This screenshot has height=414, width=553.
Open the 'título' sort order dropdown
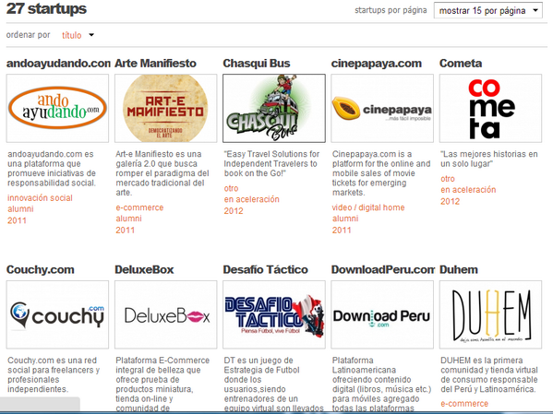click(78, 35)
